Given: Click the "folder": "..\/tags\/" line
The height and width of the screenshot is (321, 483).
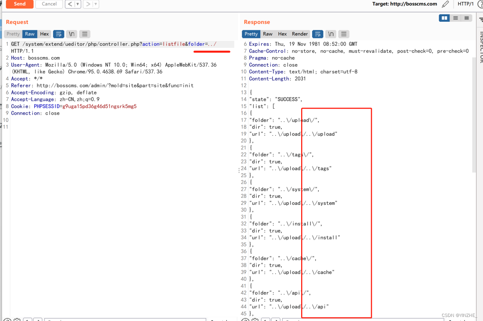Looking at the screenshot, I should (x=282, y=155).
